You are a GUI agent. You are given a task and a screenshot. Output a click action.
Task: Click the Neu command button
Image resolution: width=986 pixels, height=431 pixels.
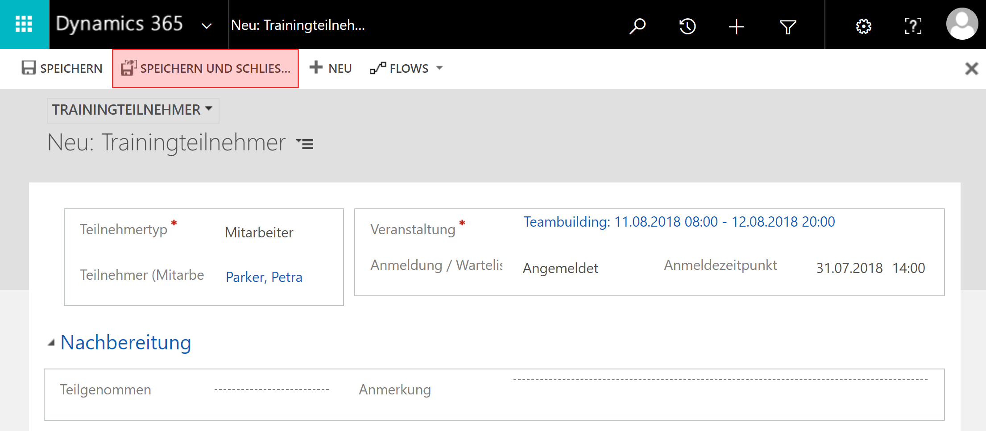tap(331, 68)
